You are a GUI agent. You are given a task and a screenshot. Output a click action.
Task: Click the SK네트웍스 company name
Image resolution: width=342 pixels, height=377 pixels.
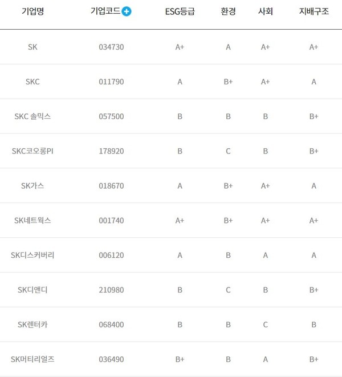coord(32,220)
